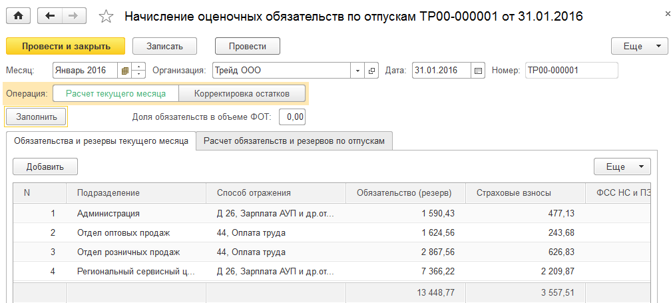Select the Расчет текущего месяца operation
671x303 pixels.
click(116, 93)
